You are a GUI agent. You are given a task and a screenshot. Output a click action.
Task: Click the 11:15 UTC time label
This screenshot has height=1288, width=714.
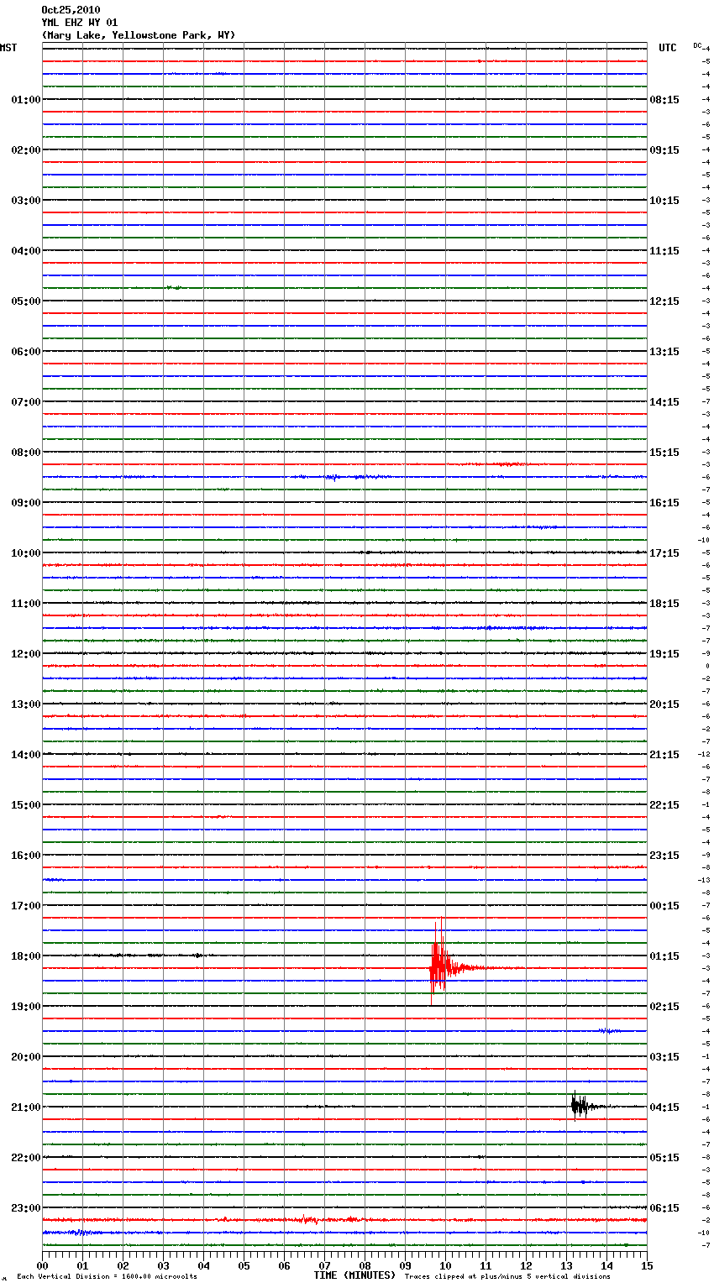point(664,251)
